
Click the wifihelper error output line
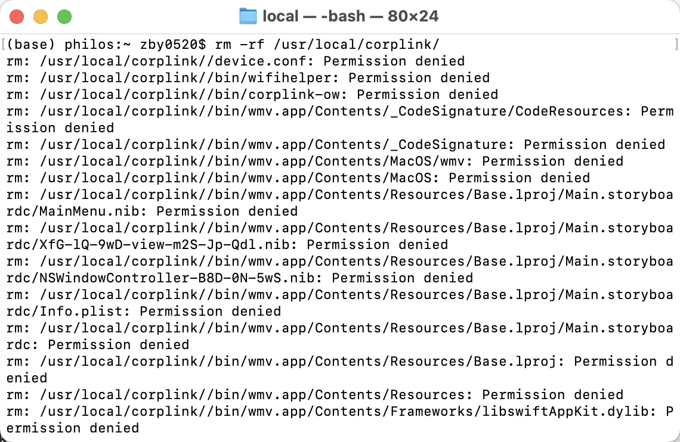tap(248, 78)
